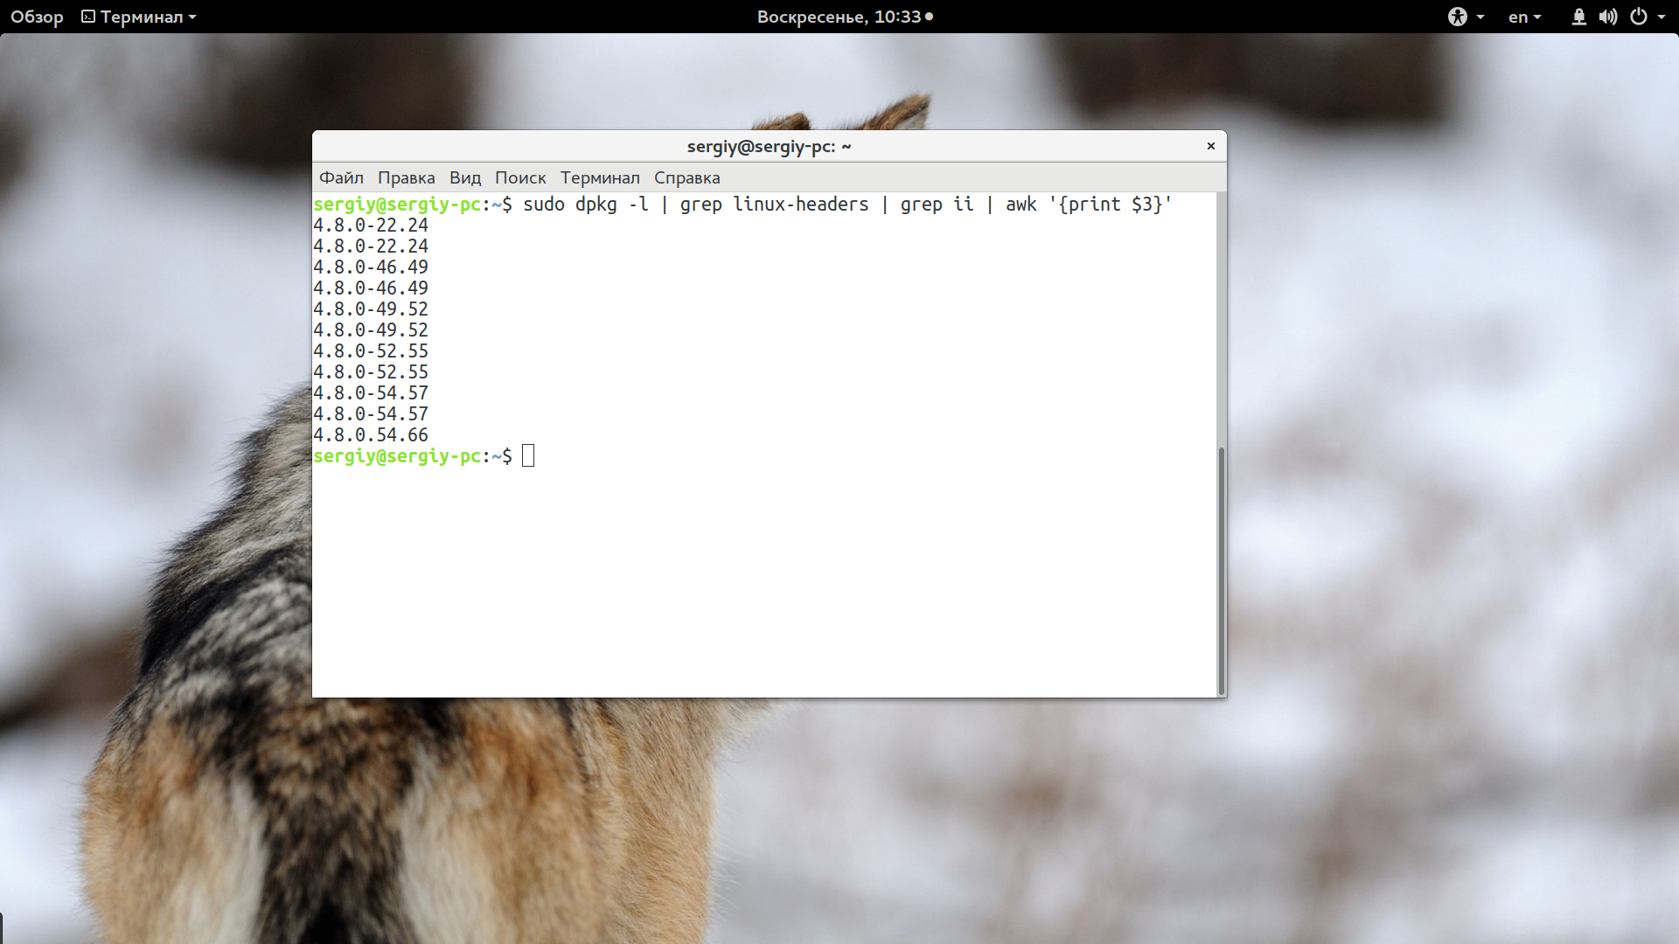Open the clock and calendar panel
The width and height of the screenshot is (1679, 944).
(x=845, y=17)
